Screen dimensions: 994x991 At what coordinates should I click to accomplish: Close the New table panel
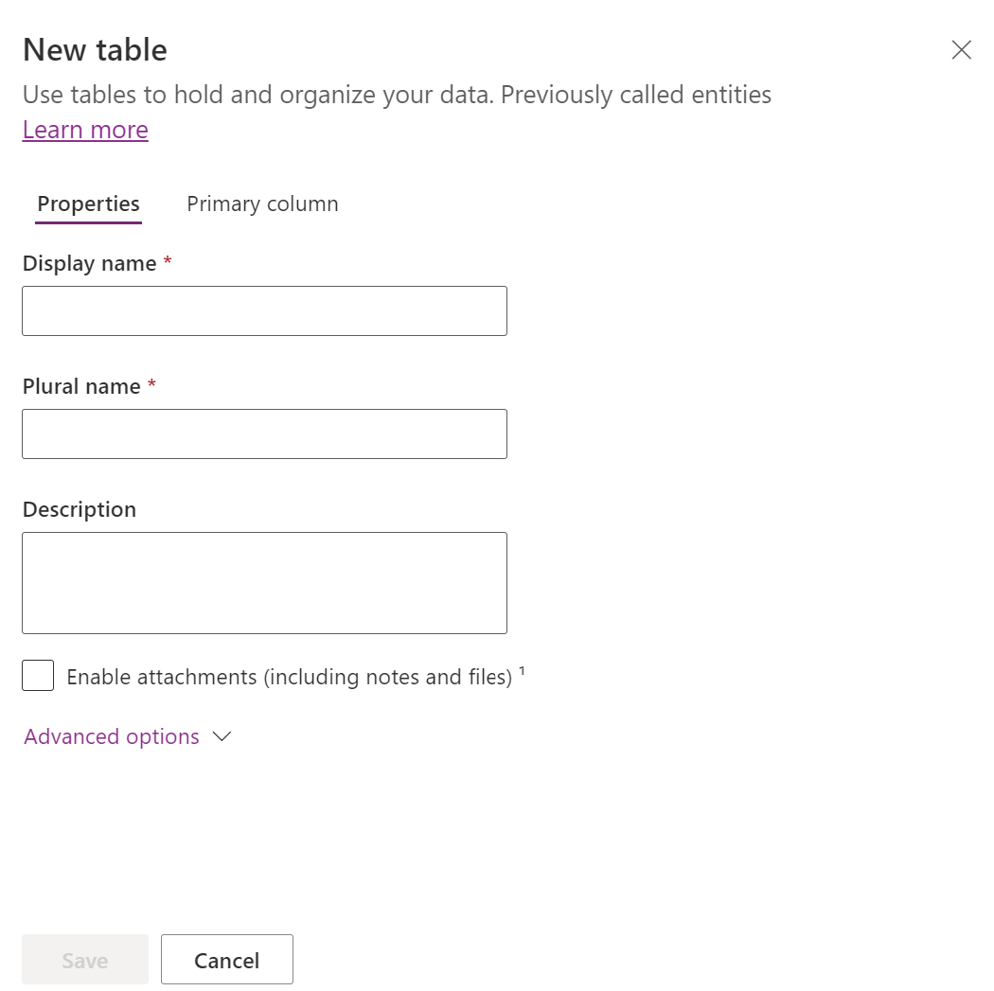(961, 50)
